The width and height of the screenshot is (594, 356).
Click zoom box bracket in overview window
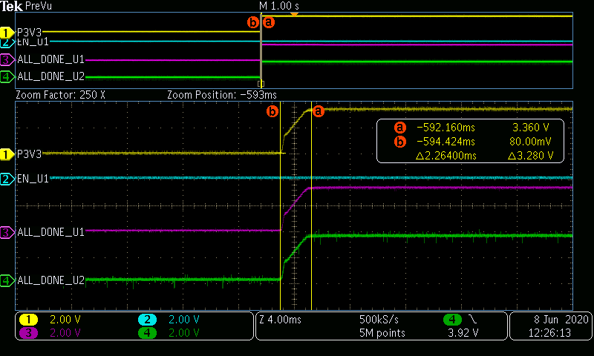pyautogui.click(x=261, y=84)
